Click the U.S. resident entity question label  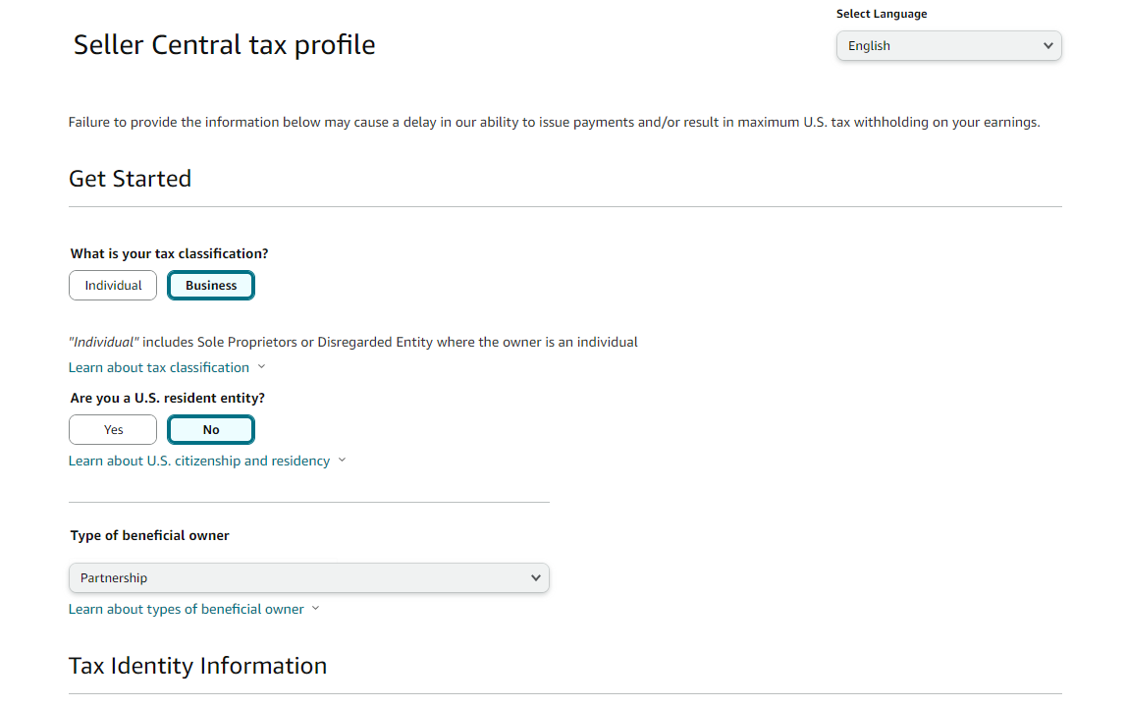(168, 399)
